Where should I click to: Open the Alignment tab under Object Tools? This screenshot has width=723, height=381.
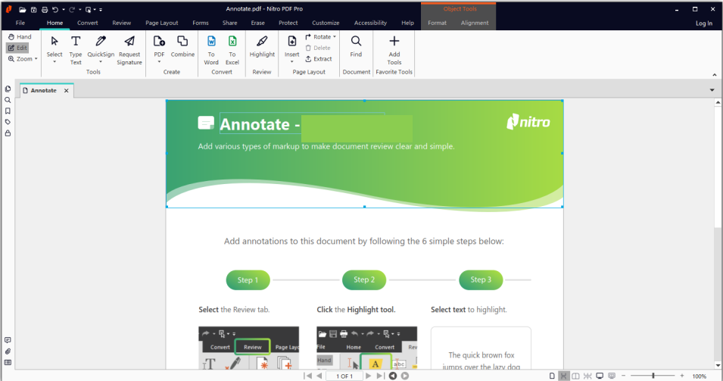click(x=475, y=23)
